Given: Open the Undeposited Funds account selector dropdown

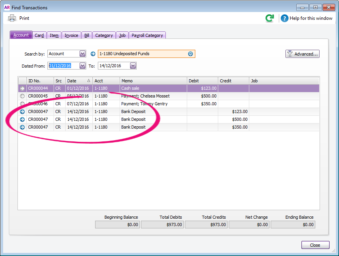Looking at the screenshot, I should (191, 54).
